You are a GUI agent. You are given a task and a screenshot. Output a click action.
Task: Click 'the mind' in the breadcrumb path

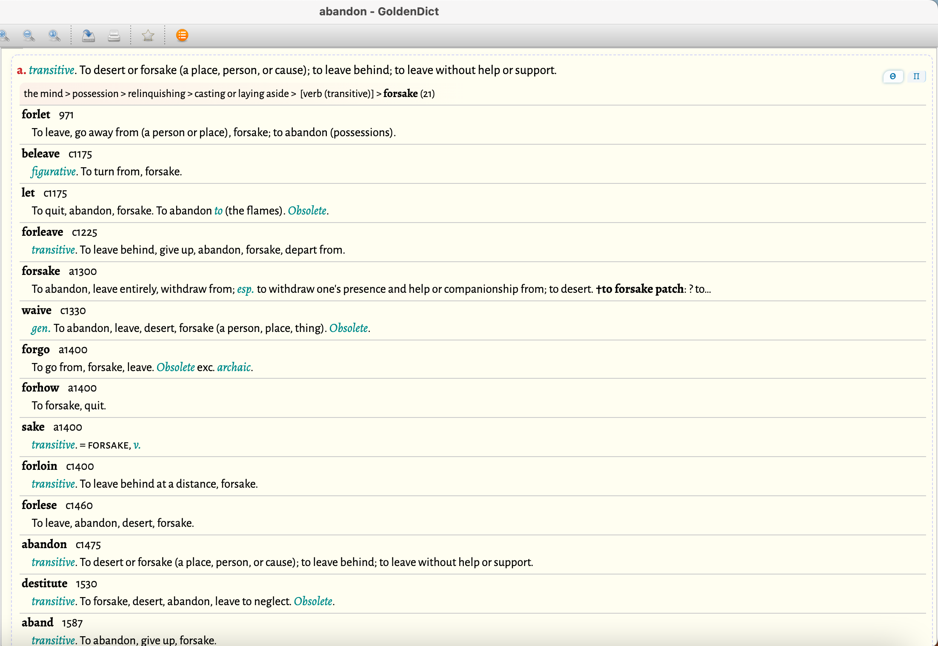43,94
